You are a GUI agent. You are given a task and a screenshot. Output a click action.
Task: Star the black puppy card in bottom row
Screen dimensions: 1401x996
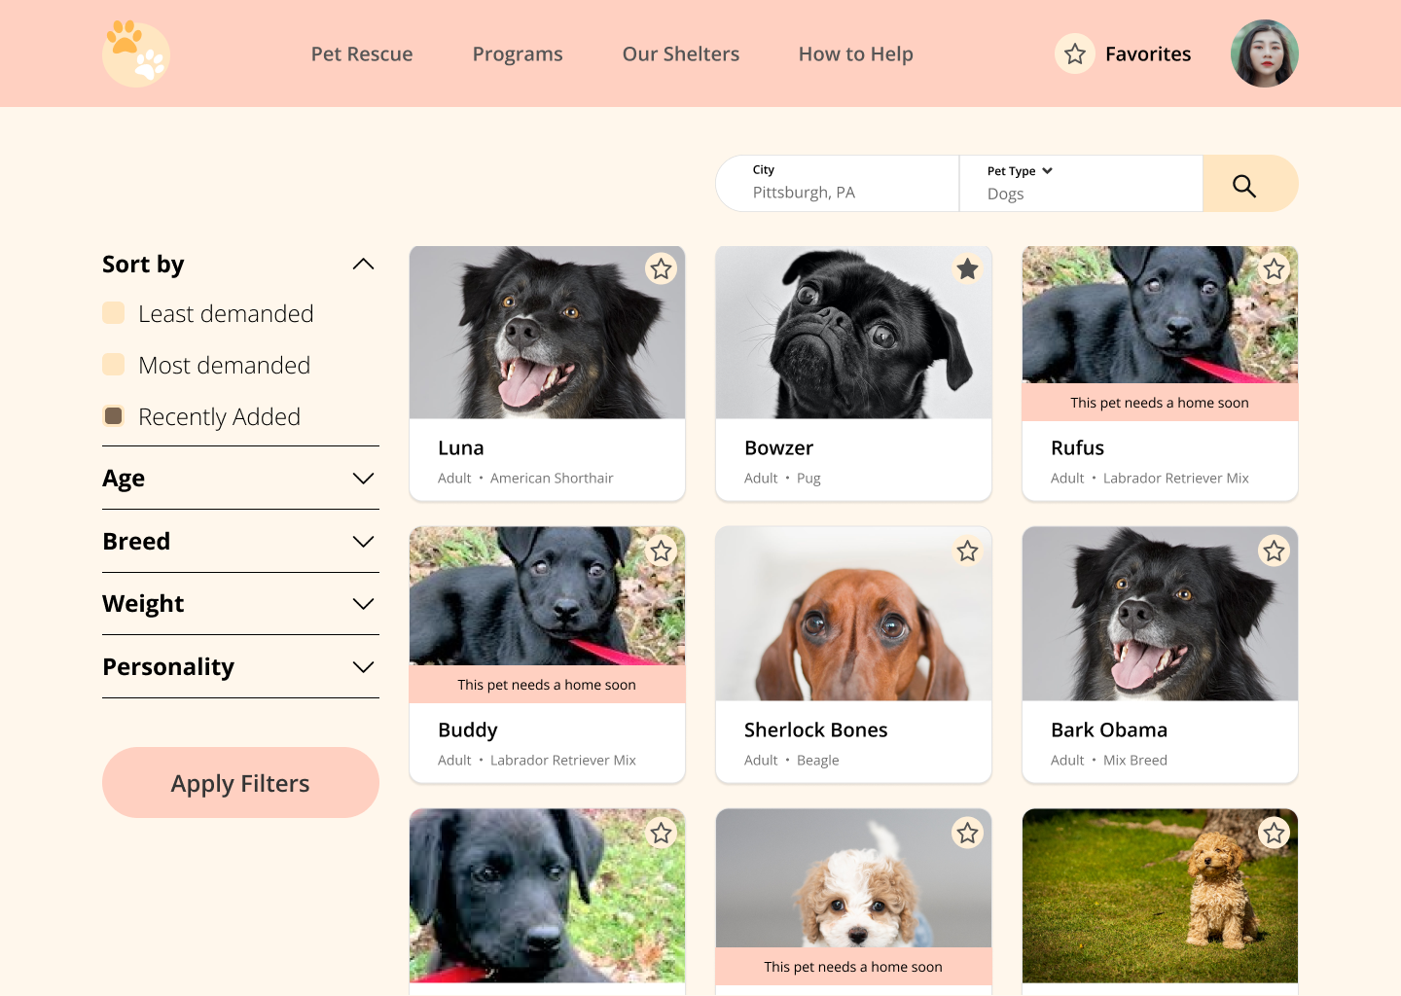pyautogui.click(x=662, y=834)
